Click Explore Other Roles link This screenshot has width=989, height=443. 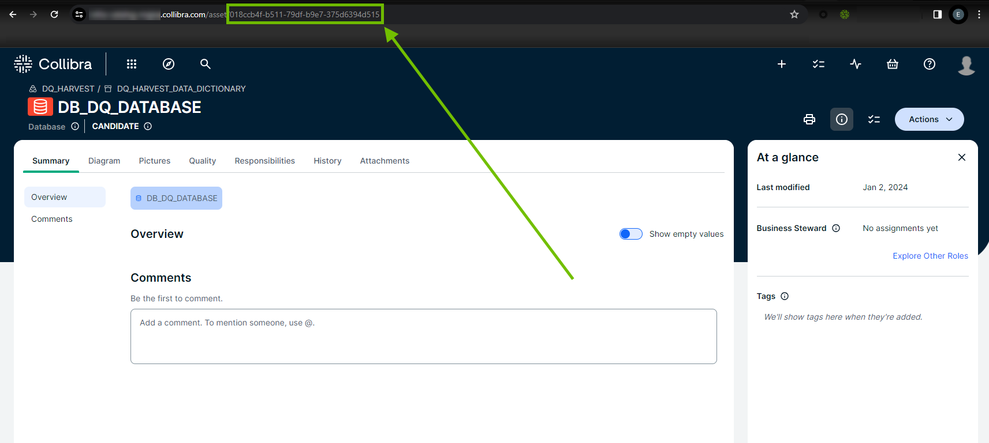pyautogui.click(x=930, y=256)
